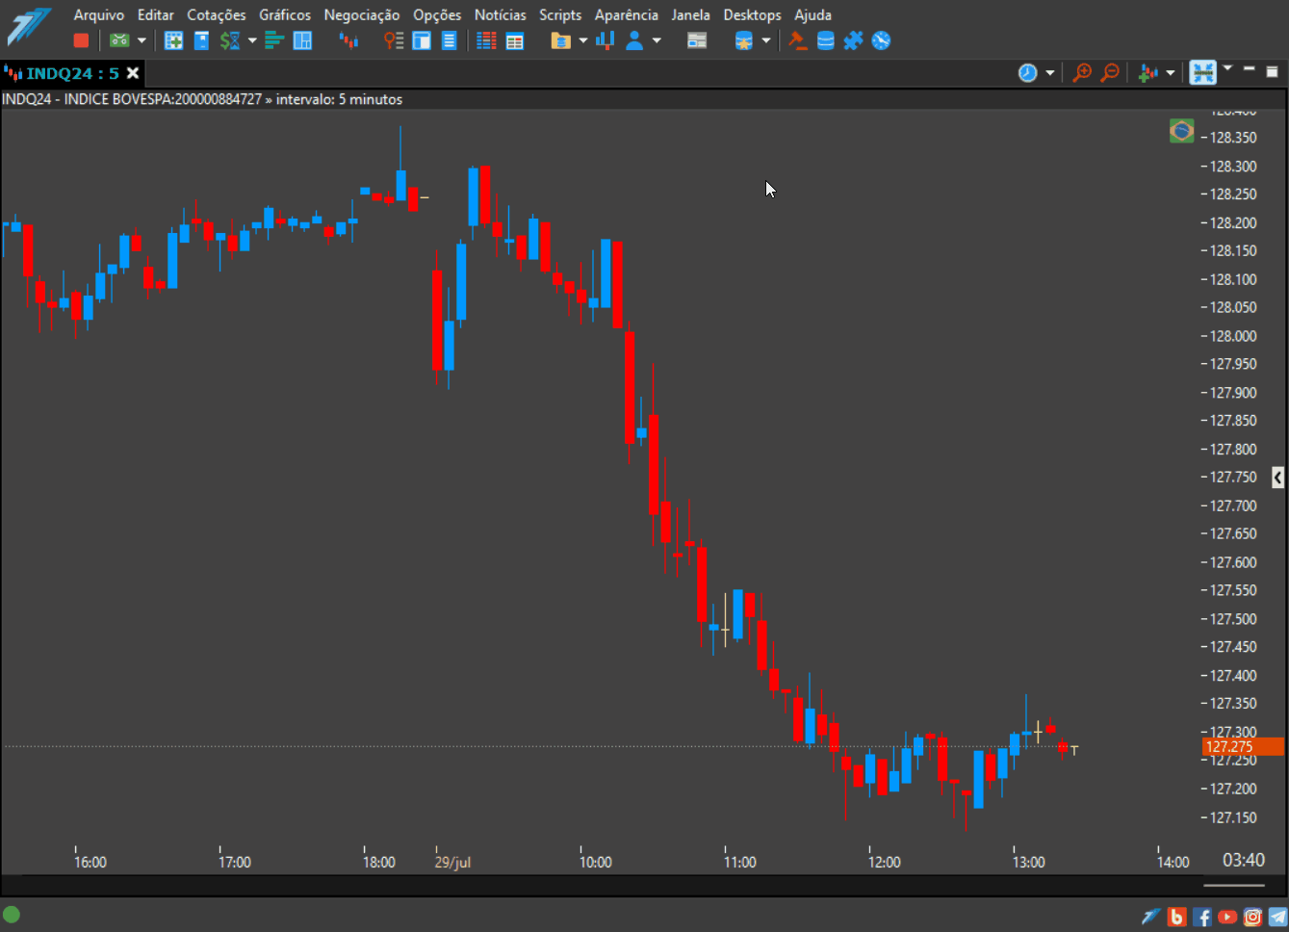Click the add-grid icon with green plus
This screenshot has width=1289, height=932.
click(x=173, y=40)
